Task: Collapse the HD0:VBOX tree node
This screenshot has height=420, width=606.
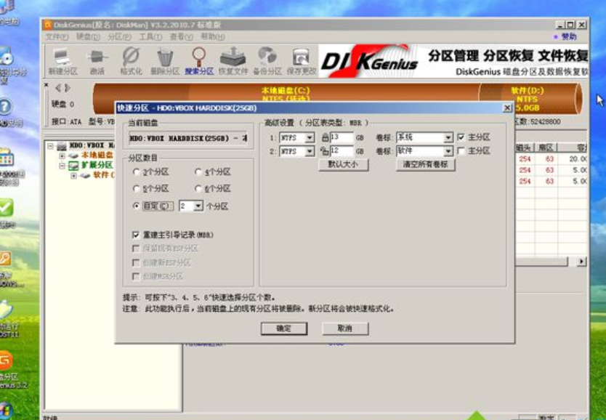Action: click(x=51, y=146)
